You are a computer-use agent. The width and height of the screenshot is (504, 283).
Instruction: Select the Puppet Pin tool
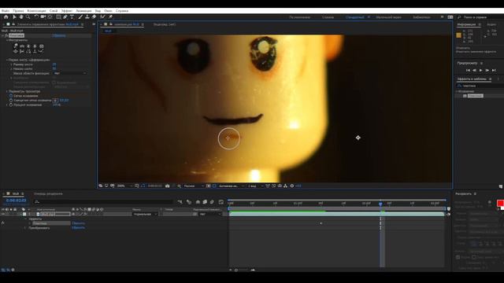tap(110, 17)
